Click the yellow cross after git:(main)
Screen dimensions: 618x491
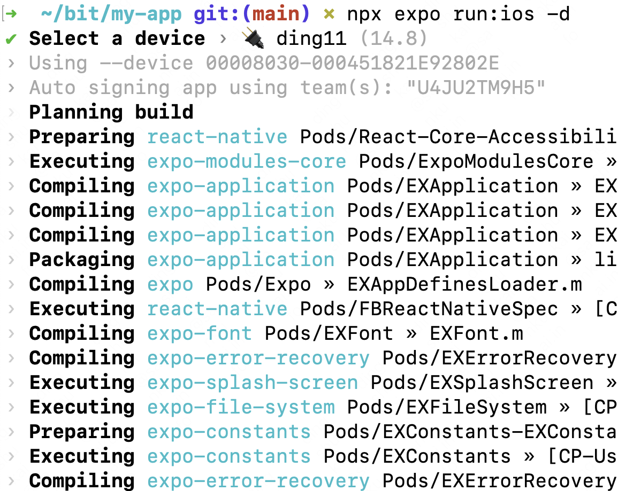329,14
